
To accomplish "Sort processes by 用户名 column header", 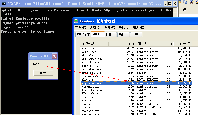I will (x=149, y=44).
